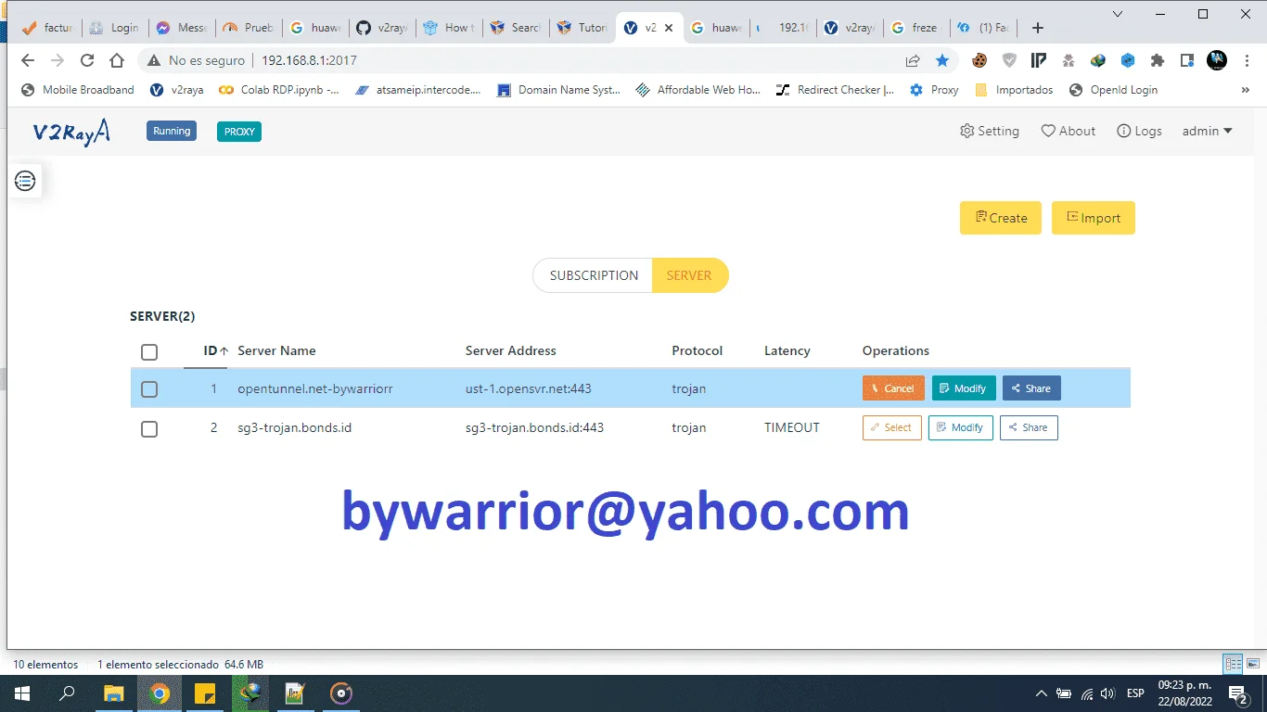Open volume control in system tray
Screen dimensions: 1267x712
pyautogui.click(x=1107, y=693)
